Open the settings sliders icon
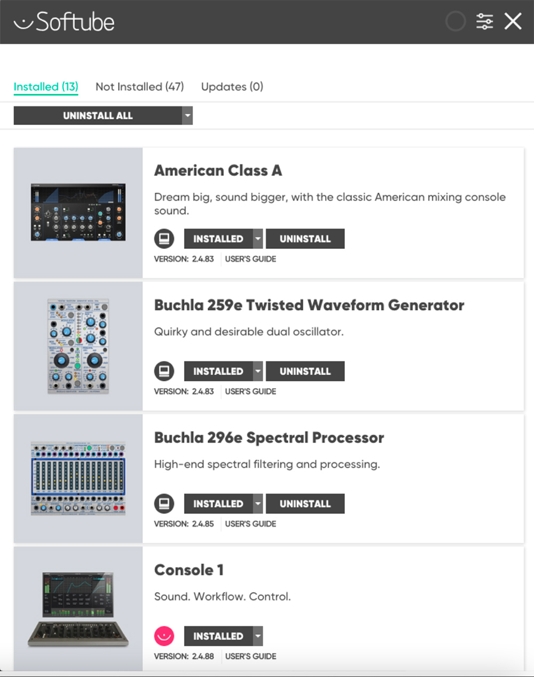The image size is (534, 677). [x=484, y=21]
